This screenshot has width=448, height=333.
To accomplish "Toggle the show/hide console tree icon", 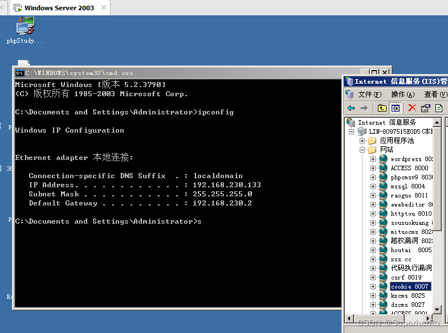I will [396, 108].
